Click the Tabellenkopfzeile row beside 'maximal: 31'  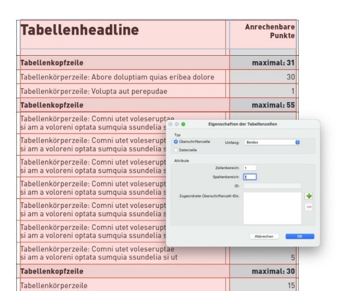(125, 63)
